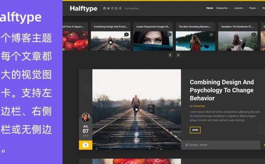
Task: Click comment bubble on foggy forest thumbnail
Action: point(254,35)
